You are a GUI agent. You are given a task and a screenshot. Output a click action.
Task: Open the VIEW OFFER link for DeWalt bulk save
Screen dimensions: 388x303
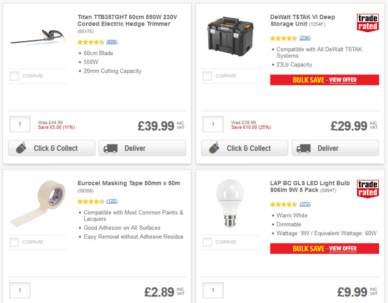[x=343, y=80]
